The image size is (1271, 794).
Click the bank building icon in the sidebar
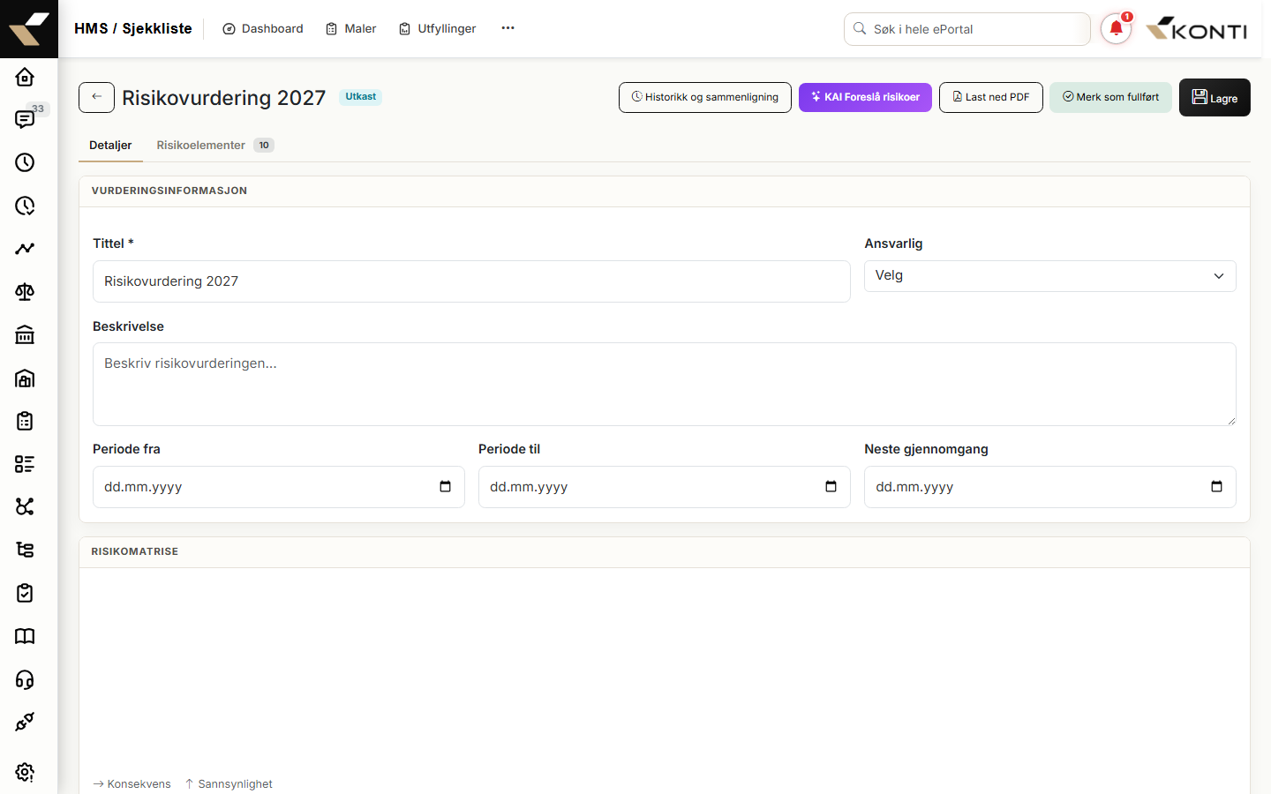25,334
